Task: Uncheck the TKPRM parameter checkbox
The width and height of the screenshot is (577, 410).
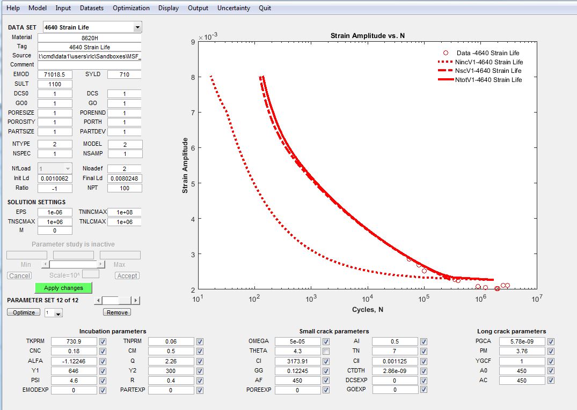Action: [x=103, y=341]
